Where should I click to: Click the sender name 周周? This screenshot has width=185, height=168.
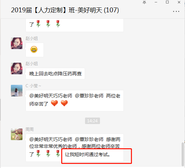[x=30, y=129]
